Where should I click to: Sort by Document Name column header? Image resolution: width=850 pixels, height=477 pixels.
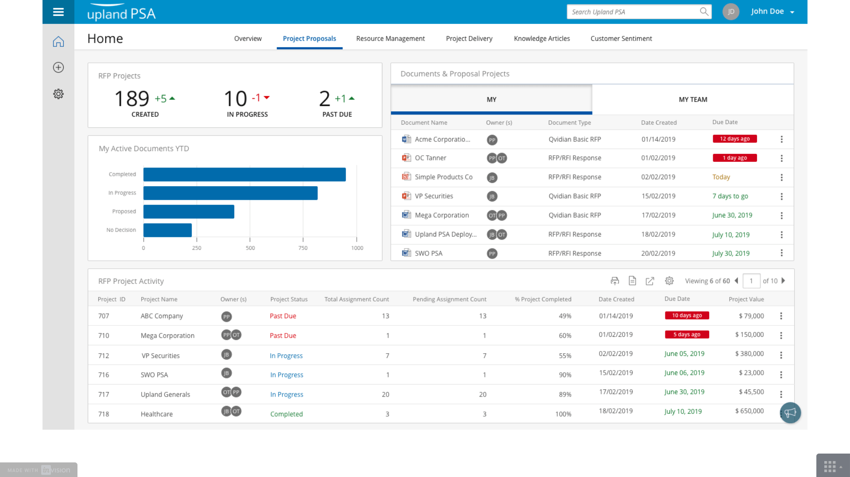tap(424, 122)
